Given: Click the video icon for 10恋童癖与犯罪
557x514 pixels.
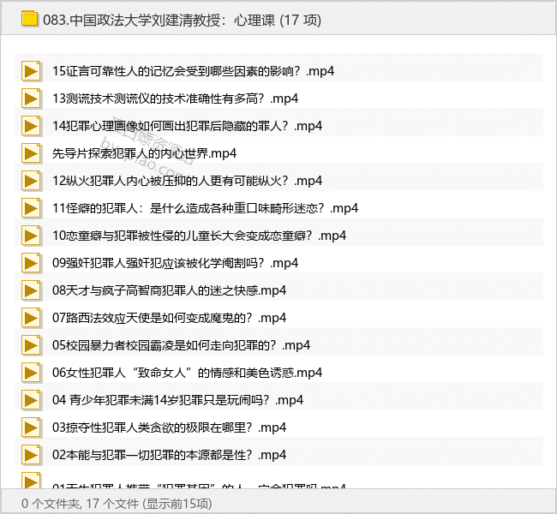Looking at the screenshot, I should pyautogui.click(x=31, y=236).
